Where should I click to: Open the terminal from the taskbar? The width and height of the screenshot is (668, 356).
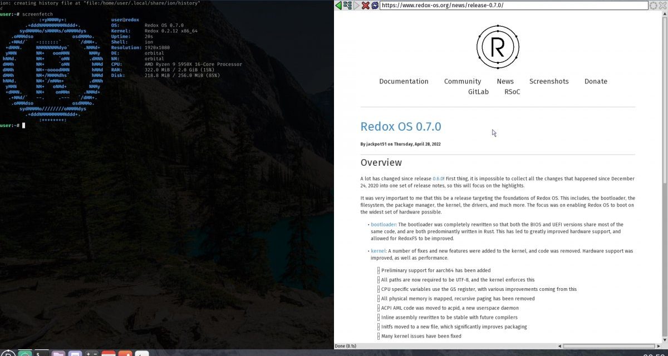[x=40, y=353]
